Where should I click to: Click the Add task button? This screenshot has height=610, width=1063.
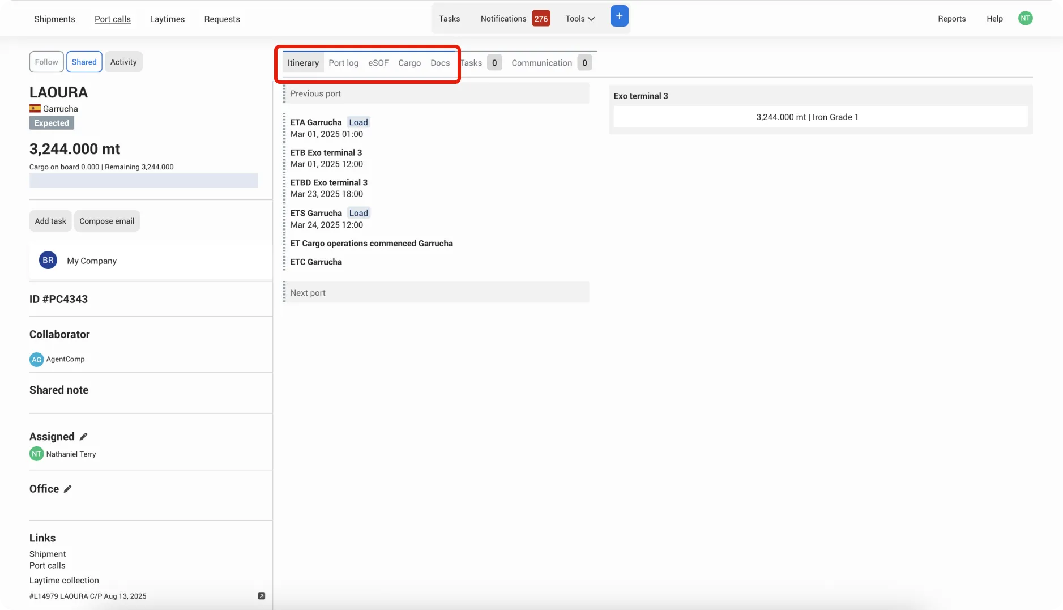tap(50, 221)
